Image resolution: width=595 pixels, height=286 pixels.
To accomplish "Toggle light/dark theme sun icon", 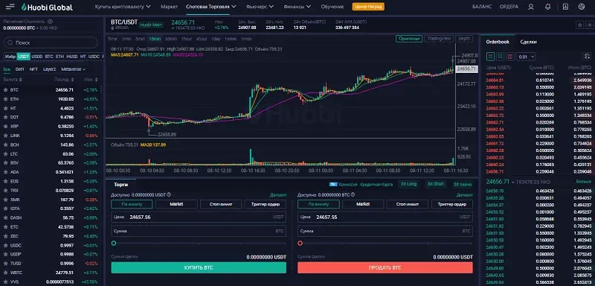I will coord(589,25).
